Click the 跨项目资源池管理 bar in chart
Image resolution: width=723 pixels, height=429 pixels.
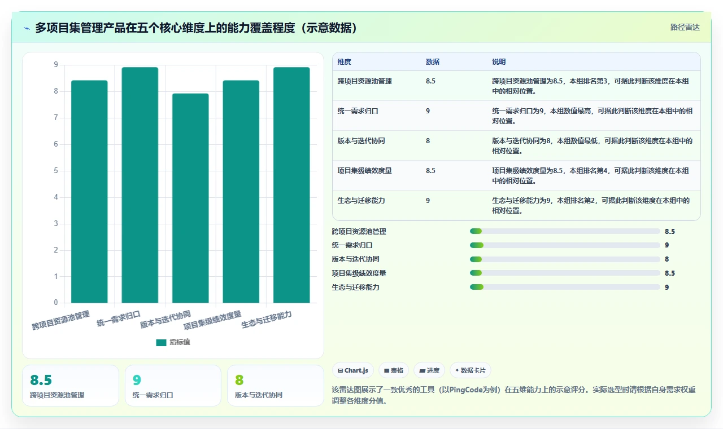(x=89, y=192)
